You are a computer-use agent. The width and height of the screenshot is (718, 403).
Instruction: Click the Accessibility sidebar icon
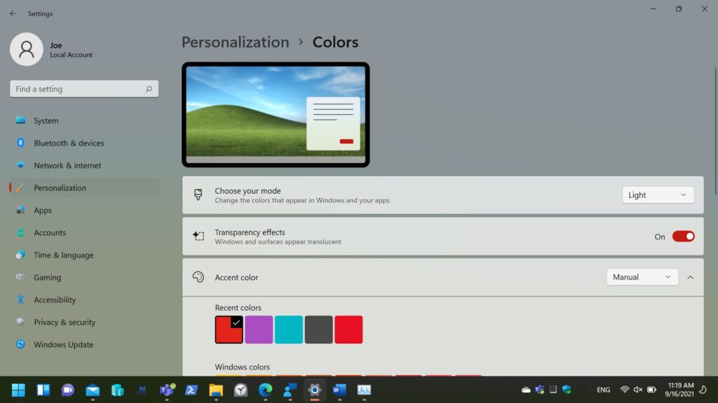pos(20,299)
